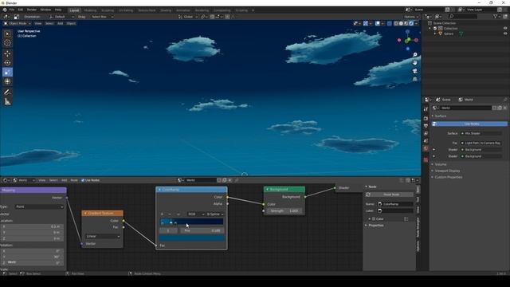
Task: Click the pan hand icon in viewport
Action: coord(414,63)
